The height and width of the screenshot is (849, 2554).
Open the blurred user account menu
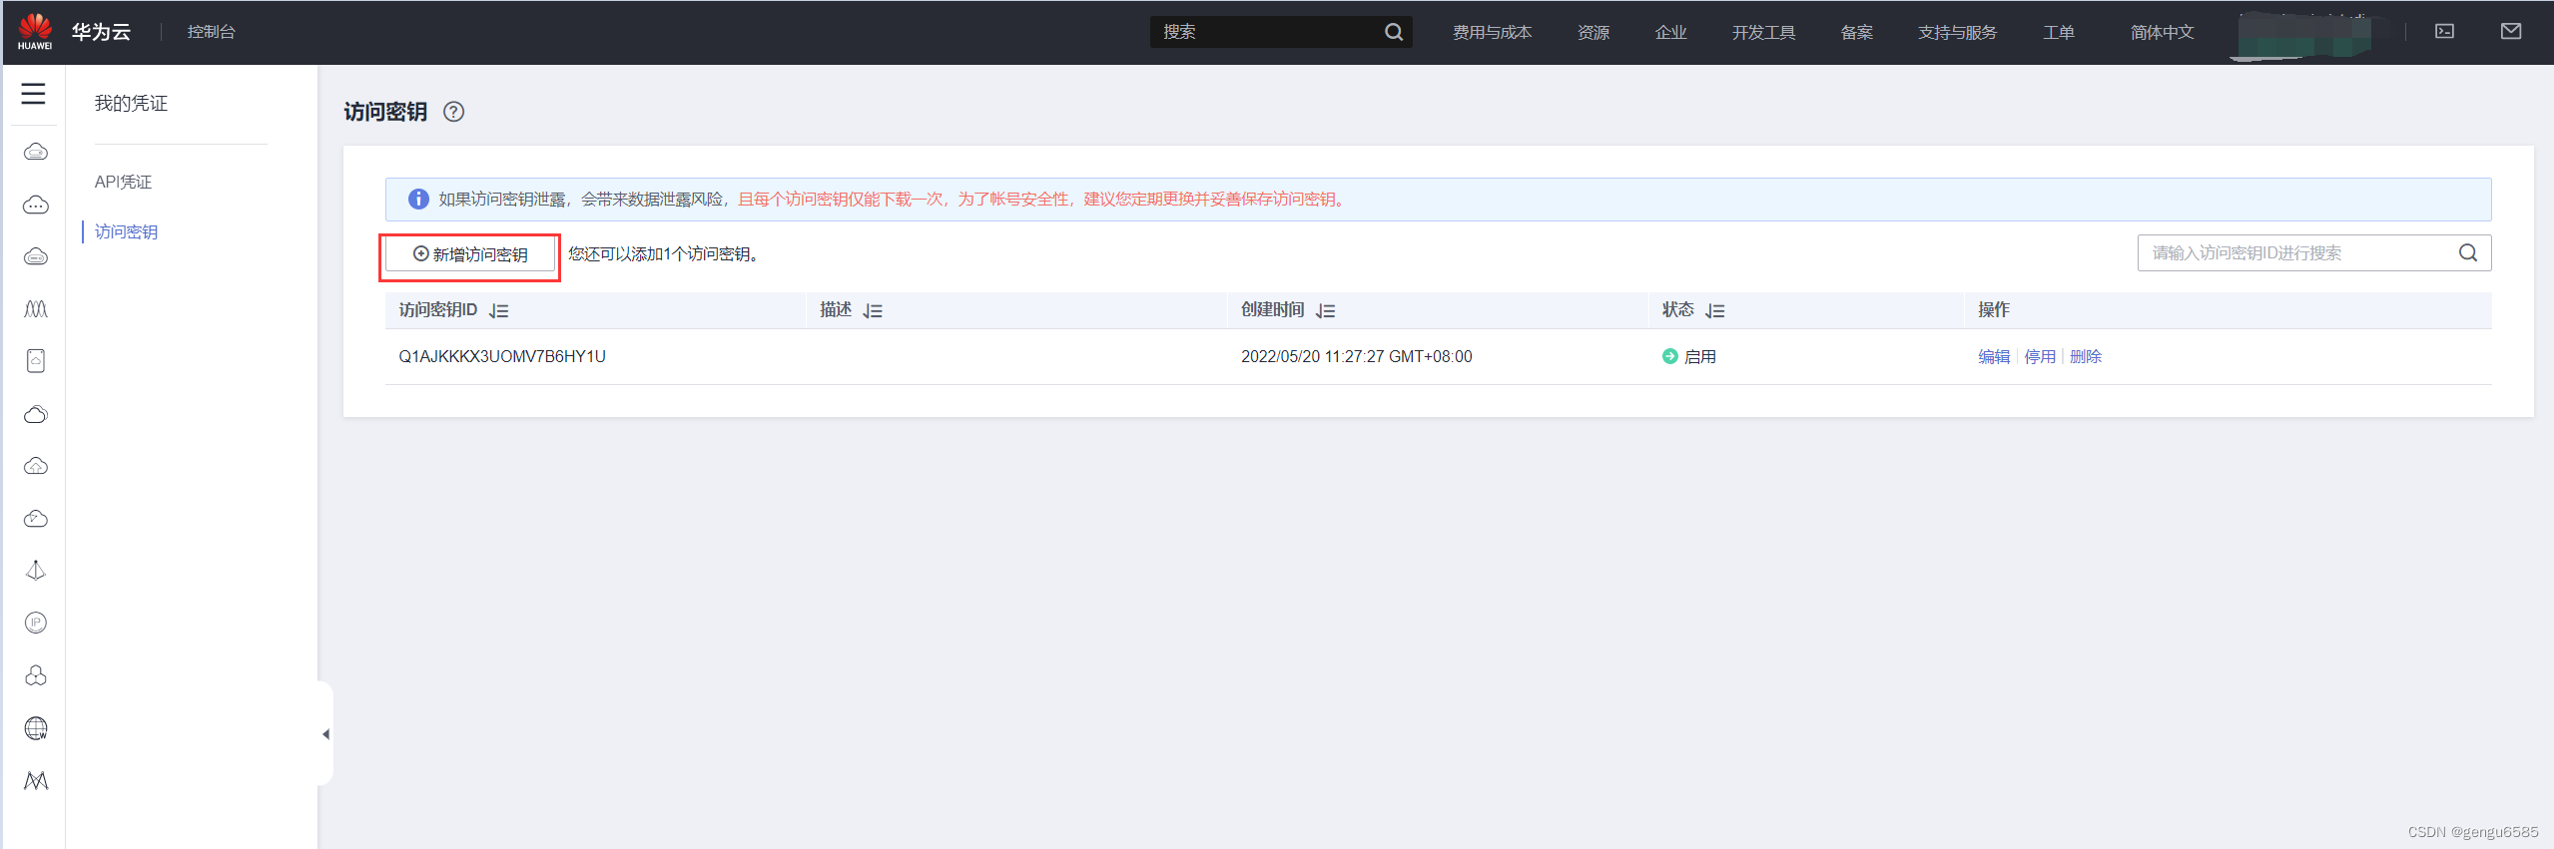click(x=2305, y=35)
